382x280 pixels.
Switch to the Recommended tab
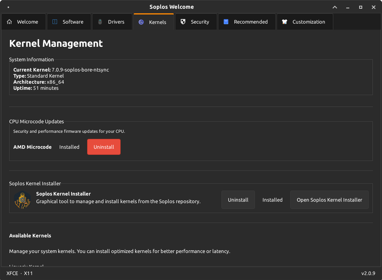pos(247,22)
